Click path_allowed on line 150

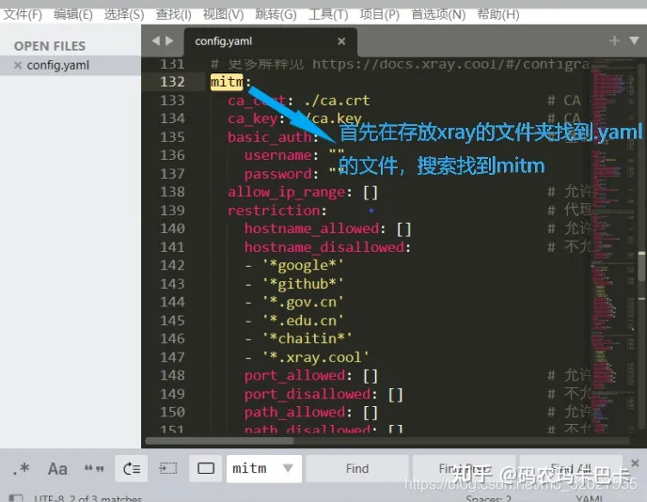pos(295,413)
